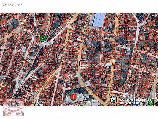Select parcel label 870/7
Screen dimensions: 158x119
click(123, 57)
